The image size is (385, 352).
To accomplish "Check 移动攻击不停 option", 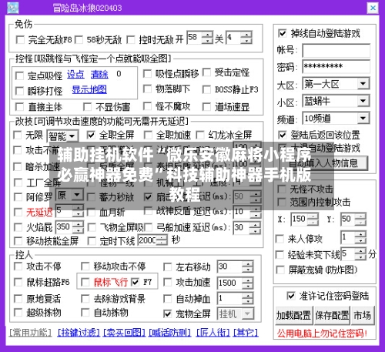I will click(85, 267).
